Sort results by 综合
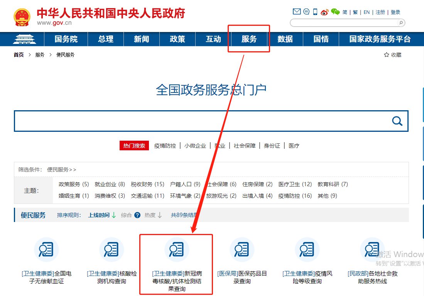The width and height of the screenshot is (424, 296). pos(126,215)
